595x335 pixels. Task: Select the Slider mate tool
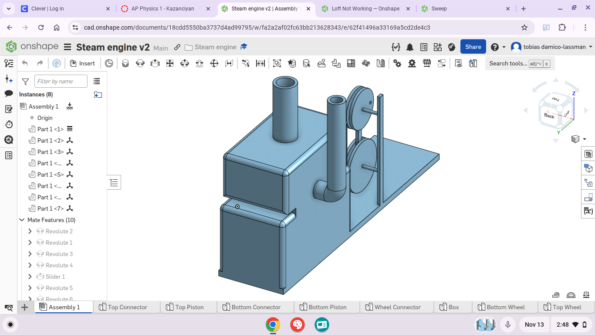[x=155, y=63]
